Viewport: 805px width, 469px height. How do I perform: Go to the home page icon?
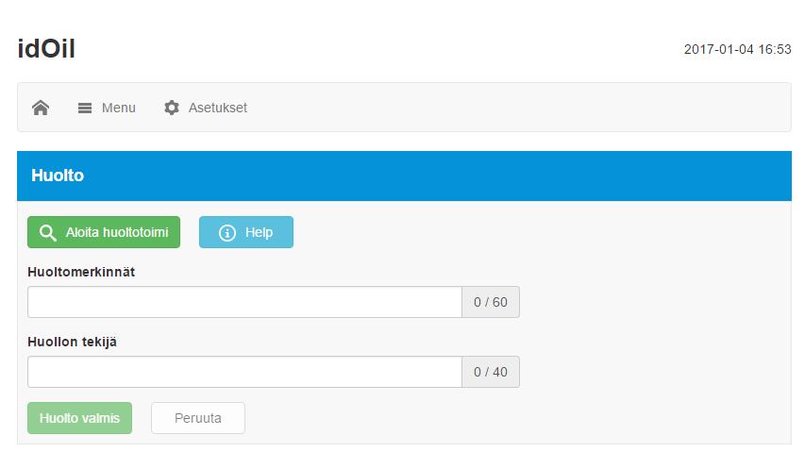coord(41,108)
